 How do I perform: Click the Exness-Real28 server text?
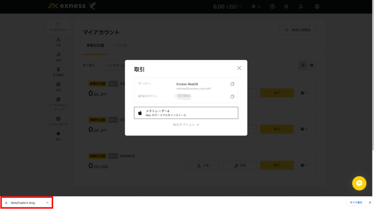pyautogui.click(x=187, y=84)
